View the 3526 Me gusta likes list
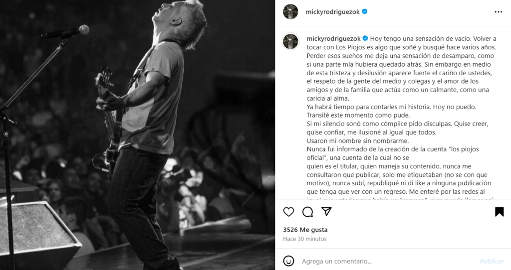This screenshot has width=511, height=270. tap(305, 230)
